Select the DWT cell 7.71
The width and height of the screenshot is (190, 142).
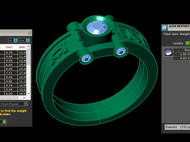(x=11, y=73)
